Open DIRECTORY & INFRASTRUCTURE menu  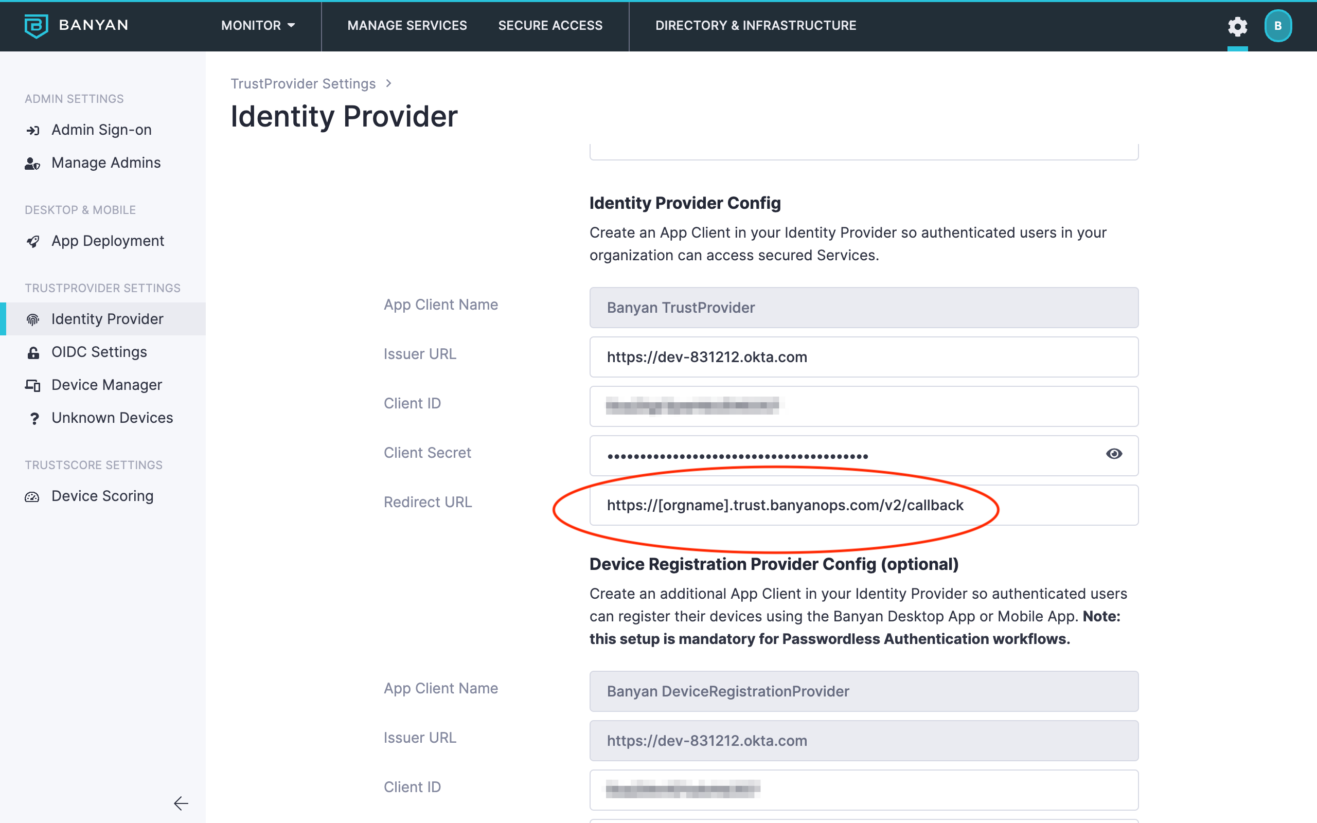pos(755,26)
